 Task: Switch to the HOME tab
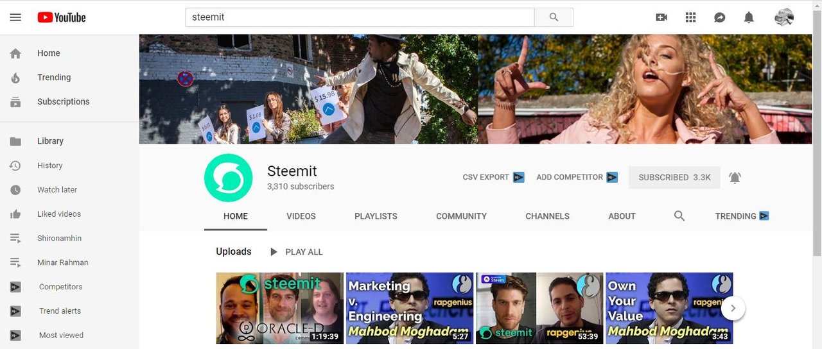click(236, 216)
